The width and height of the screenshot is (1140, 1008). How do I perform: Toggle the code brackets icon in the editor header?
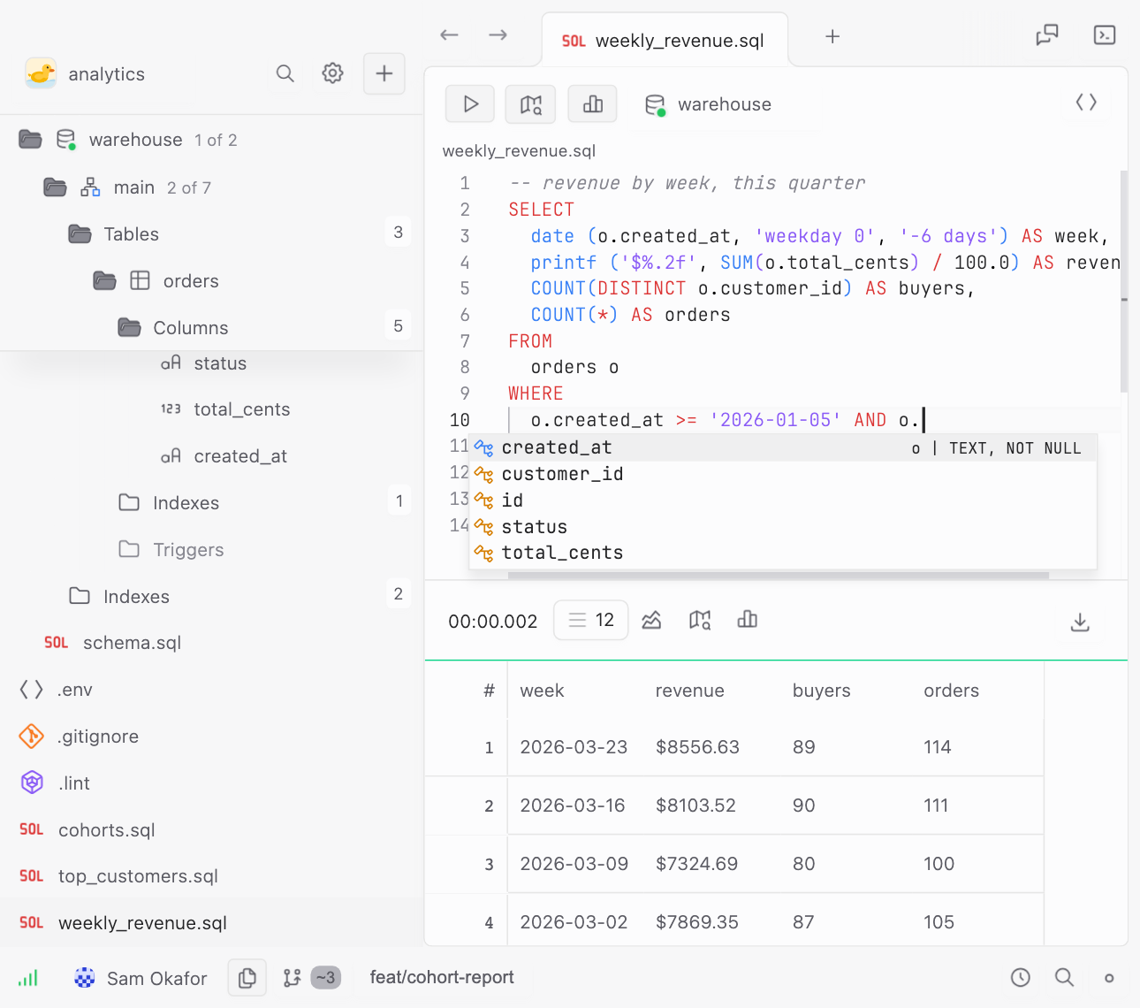[1086, 103]
